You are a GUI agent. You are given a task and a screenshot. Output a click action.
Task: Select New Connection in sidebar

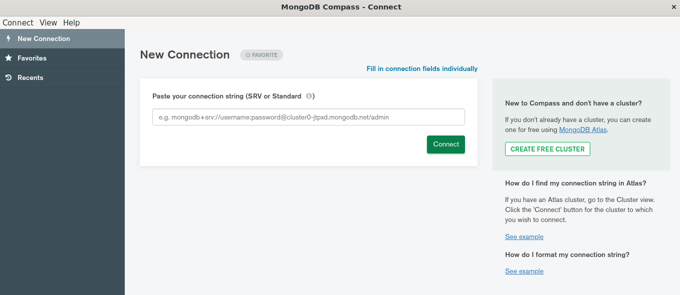click(x=62, y=38)
